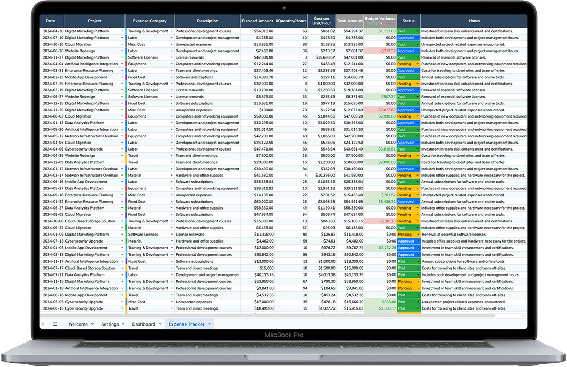Select the planned amount cell $90,542.00
The width and height of the screenshot is (567, 367).
pos(257,255)
